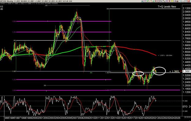Click the scroll buttons at bottom-right corner
The width and height of the screenshot is (191, 121).
[187, 117]
